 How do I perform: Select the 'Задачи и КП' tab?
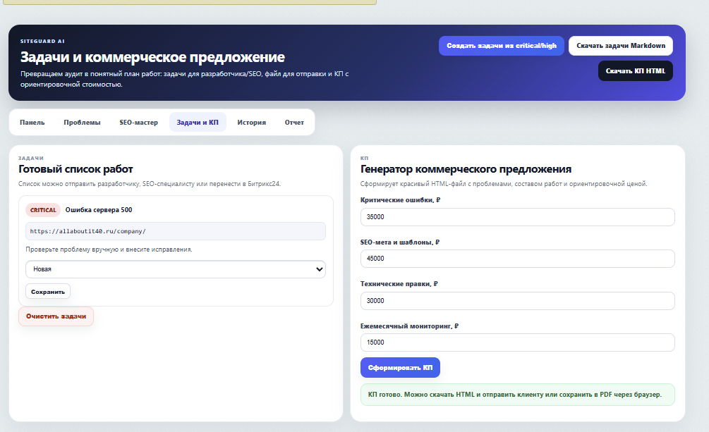pyautogui.click(x=198, y=123)
